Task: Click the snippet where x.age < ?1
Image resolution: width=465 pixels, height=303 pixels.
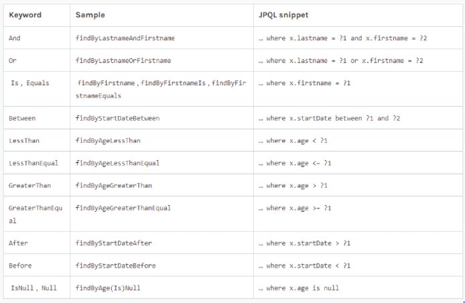Action: coord(293,141)
